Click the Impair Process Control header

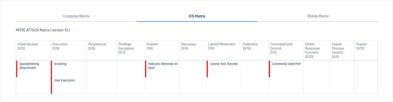(343, 50)
